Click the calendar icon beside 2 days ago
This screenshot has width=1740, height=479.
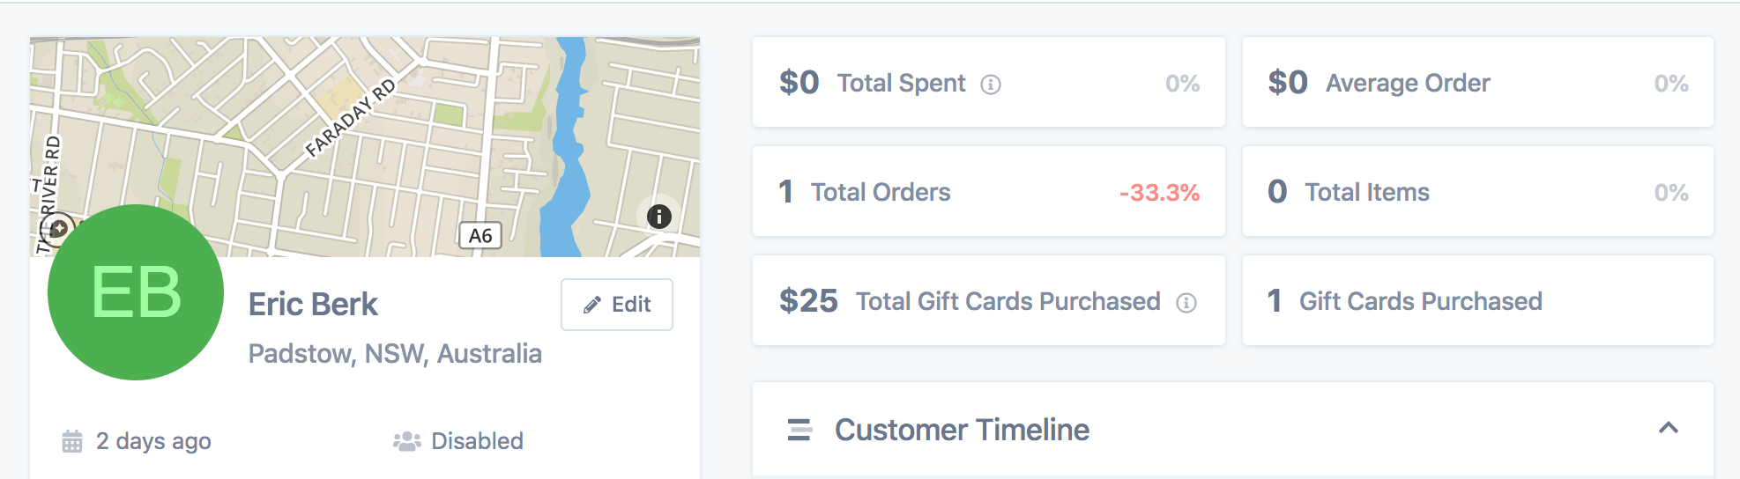pos(72,441)
